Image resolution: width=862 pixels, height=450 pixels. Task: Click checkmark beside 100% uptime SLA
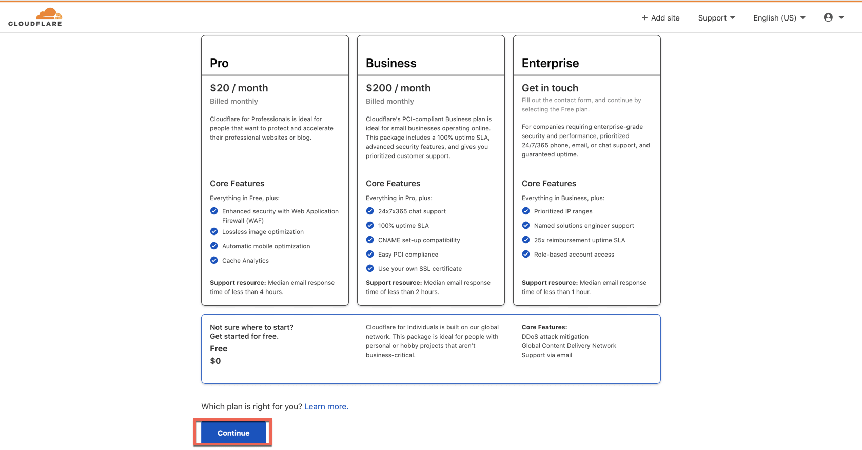[370, 225]
